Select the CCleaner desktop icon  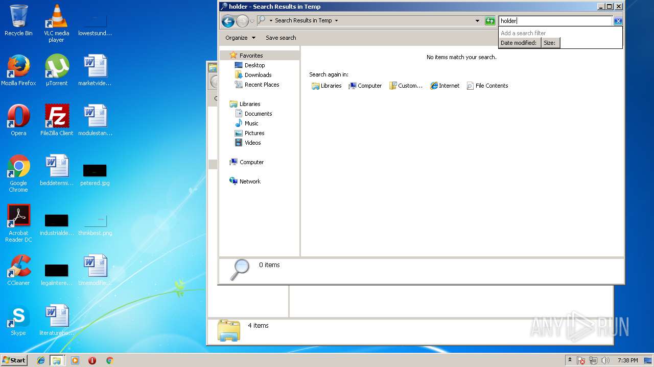(x=18, y=270)
